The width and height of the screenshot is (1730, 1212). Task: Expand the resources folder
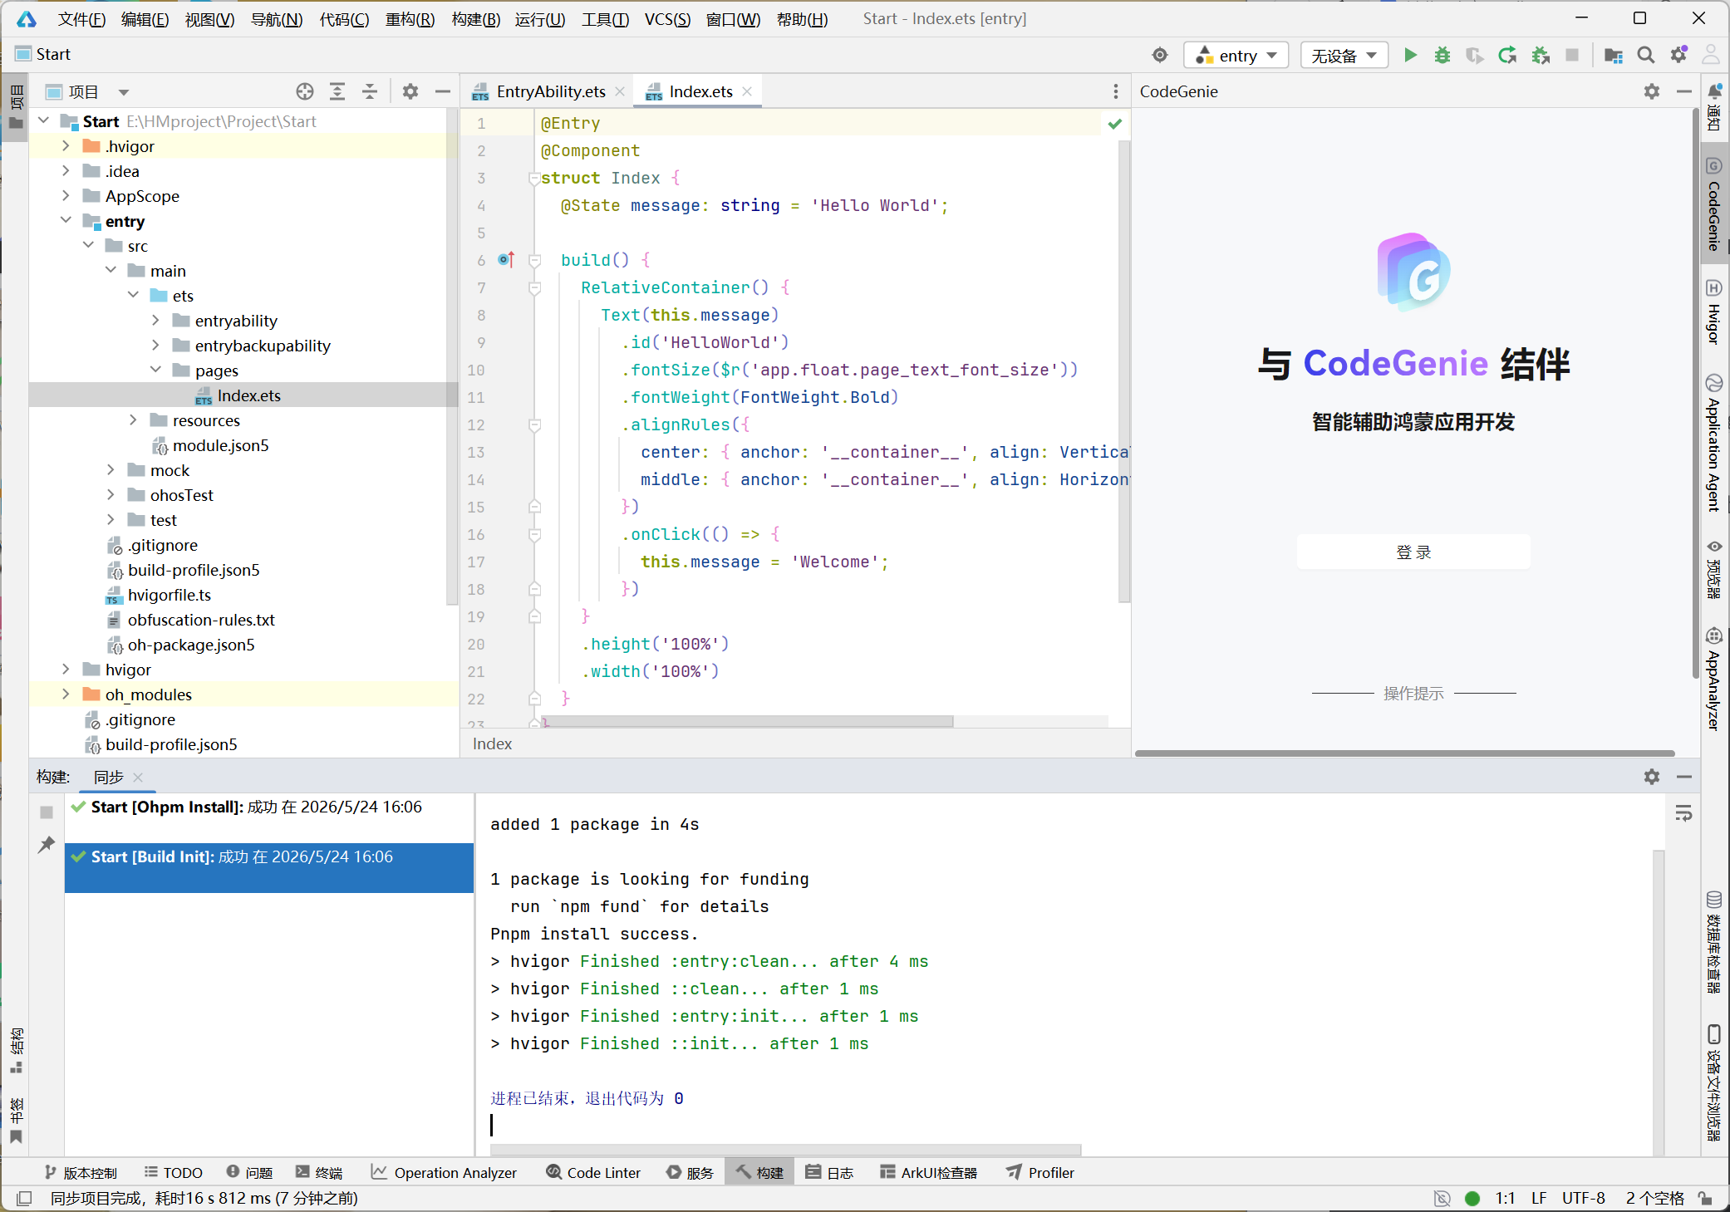click(x=133, y=420)
